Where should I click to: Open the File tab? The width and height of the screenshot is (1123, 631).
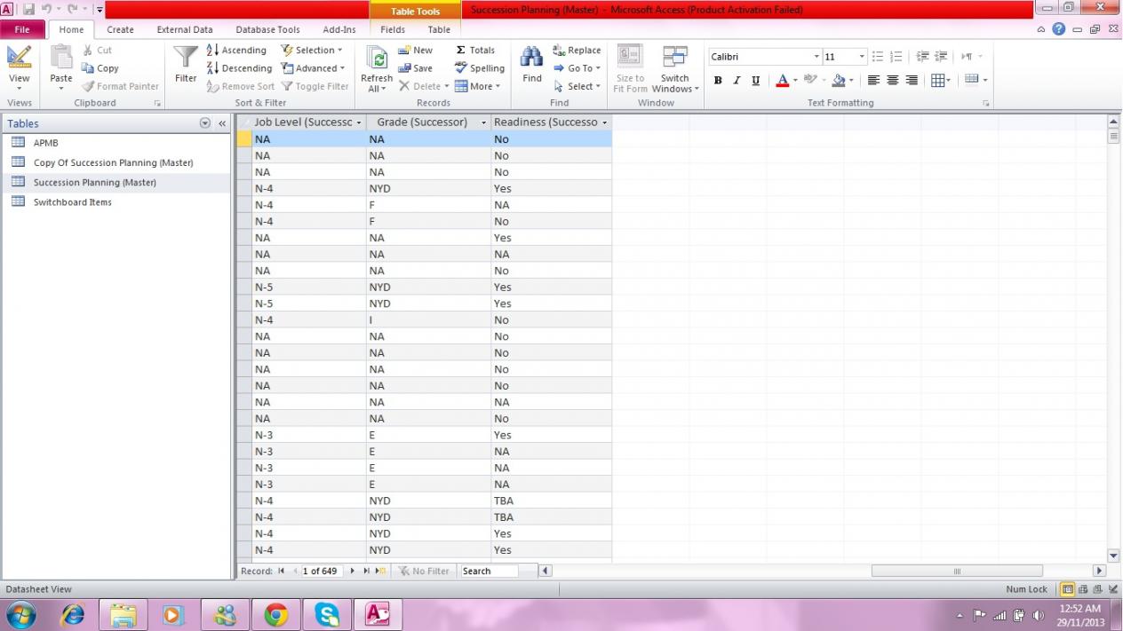22,29
